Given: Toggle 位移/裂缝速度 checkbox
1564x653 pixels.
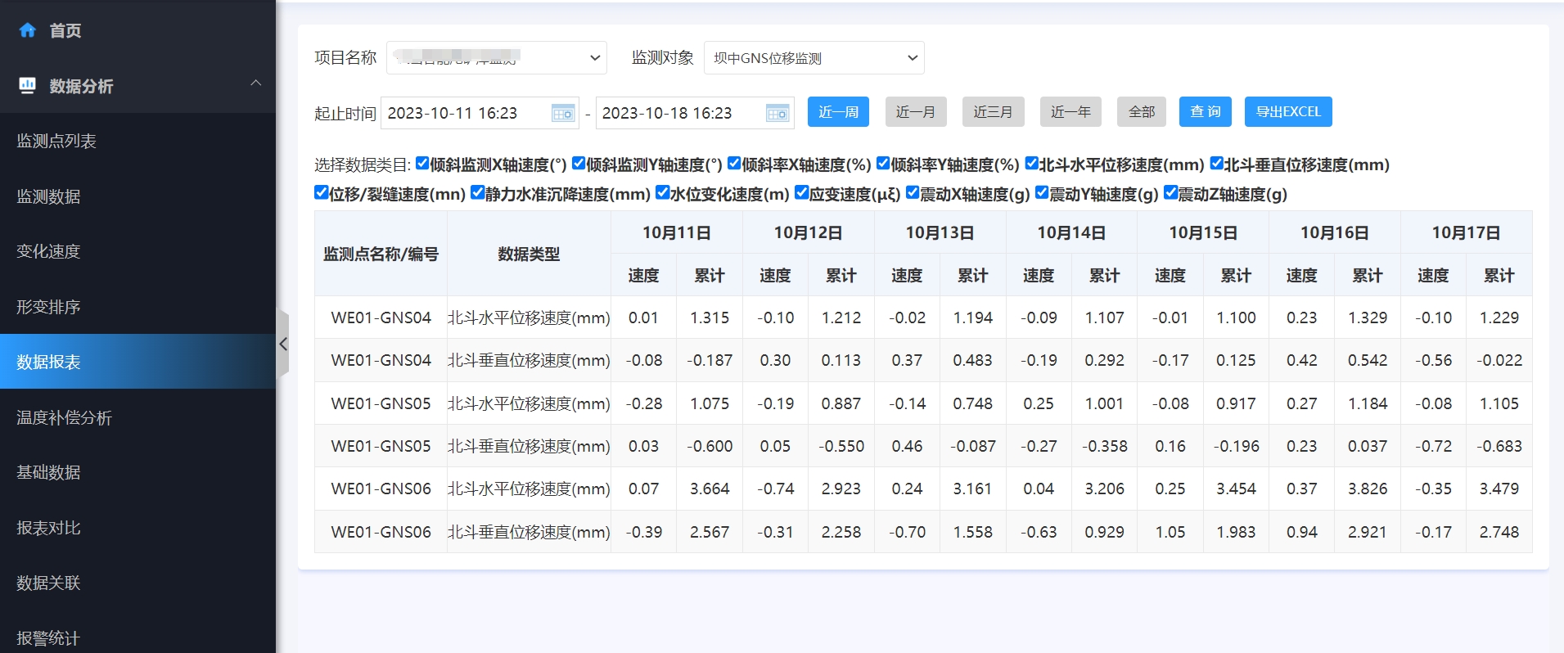Looking at the screenshot, I should click(322, 193).
